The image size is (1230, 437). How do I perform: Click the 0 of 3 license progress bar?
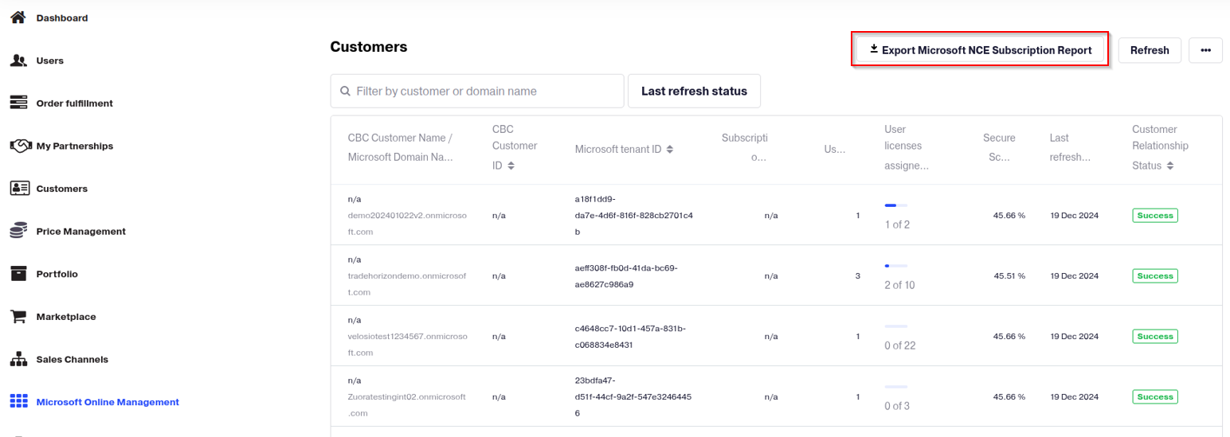point(896,387)
